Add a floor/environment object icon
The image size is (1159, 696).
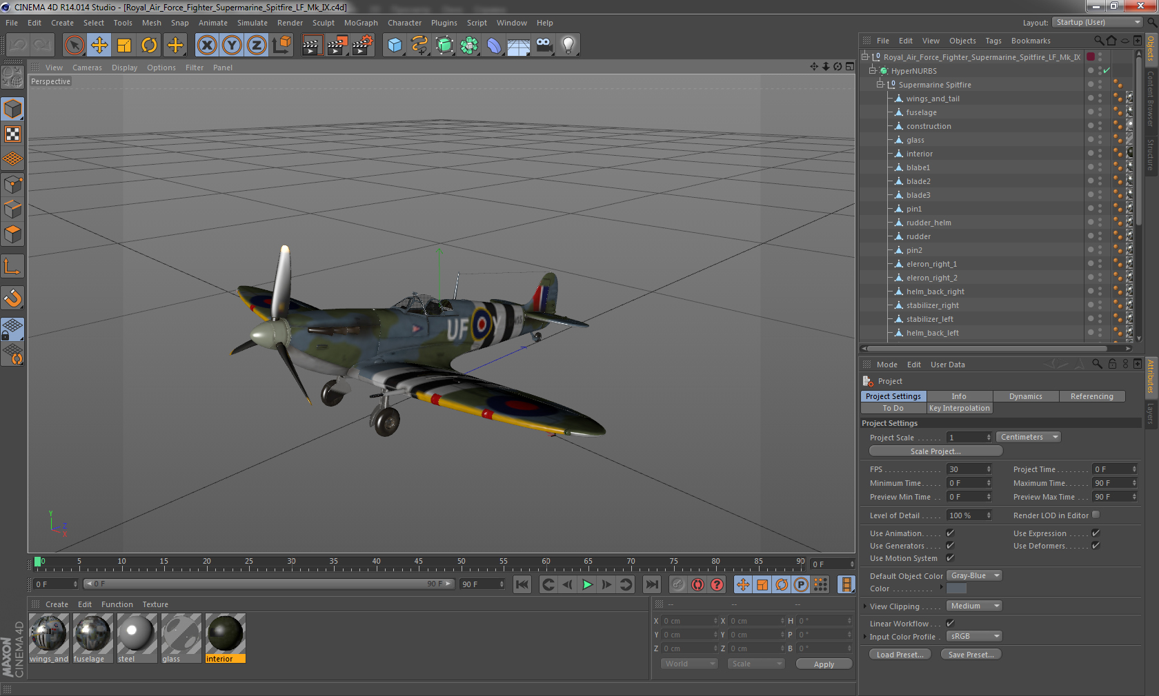(x=519, y=45)
